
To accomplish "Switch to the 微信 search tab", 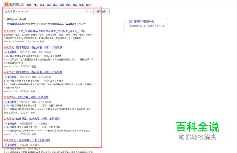I will [42, 5].
